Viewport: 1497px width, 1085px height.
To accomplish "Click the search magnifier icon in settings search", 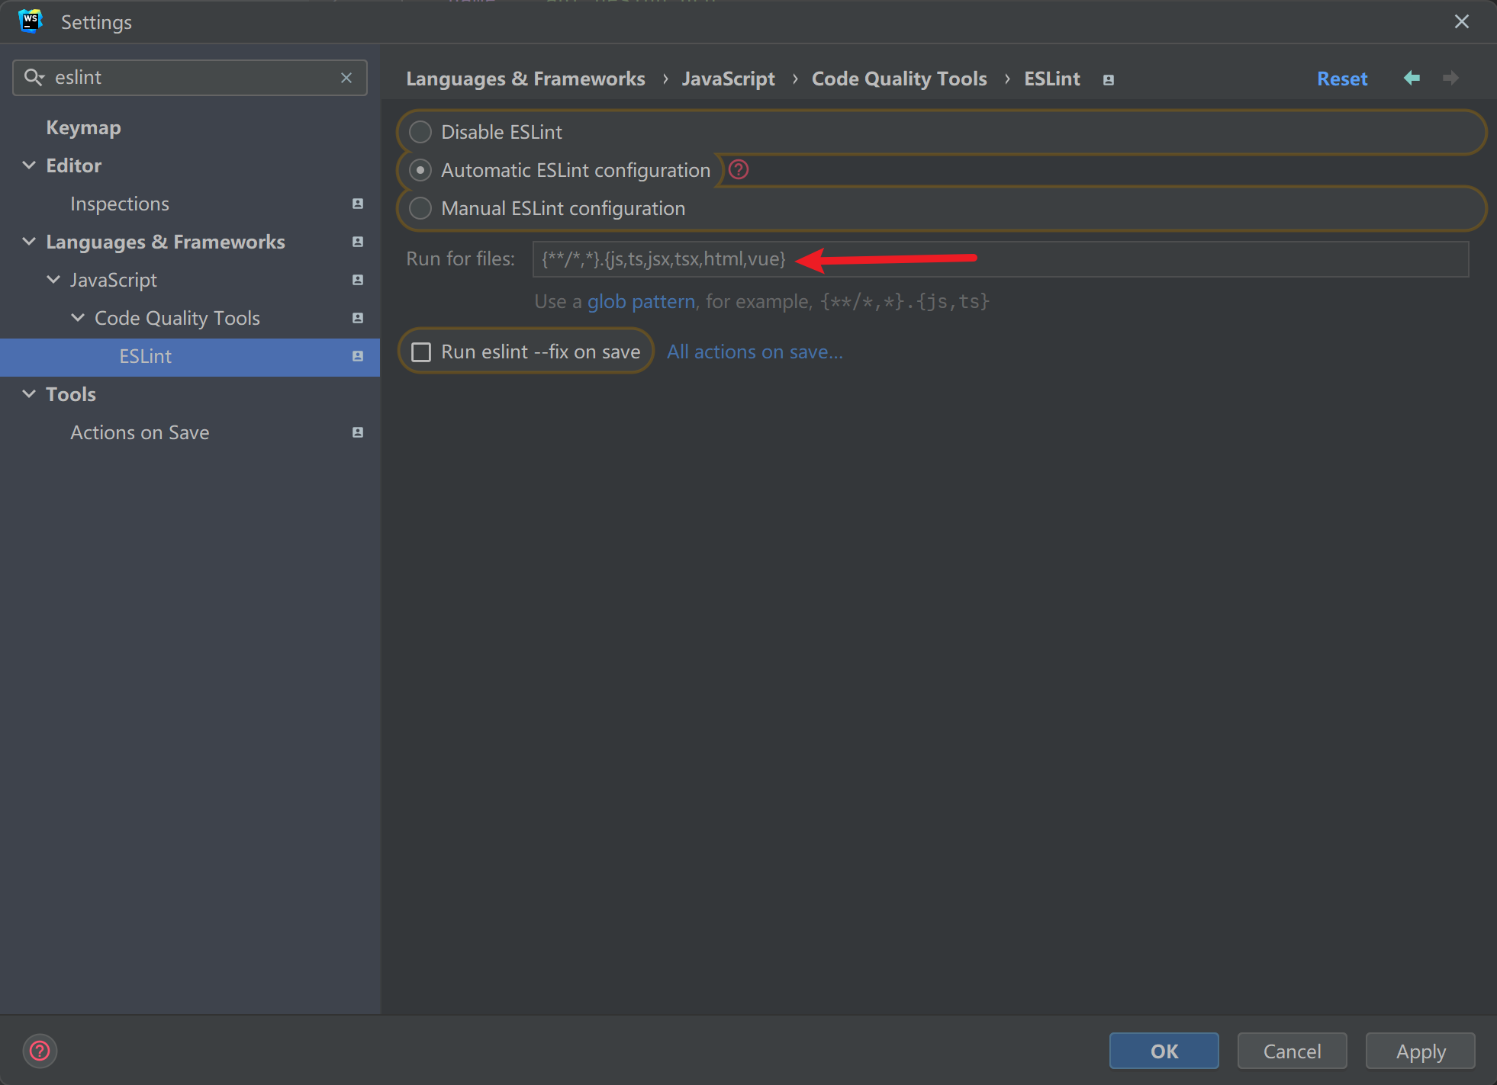I will [x=34, y=77].
